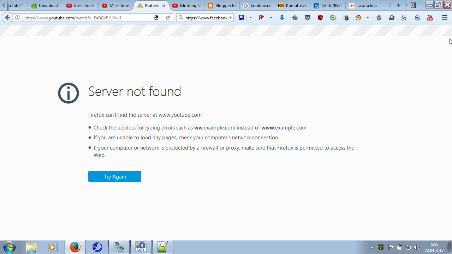Start the screenshot scissors tool
Image resolution: width=452 pixels, height=254 pixels.
coord(404,18)
